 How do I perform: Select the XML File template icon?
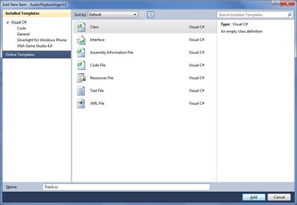coord(81,103)
